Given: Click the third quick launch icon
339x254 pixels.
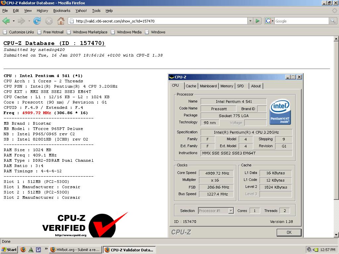Looking at the screenshot, I should [38, 250].
